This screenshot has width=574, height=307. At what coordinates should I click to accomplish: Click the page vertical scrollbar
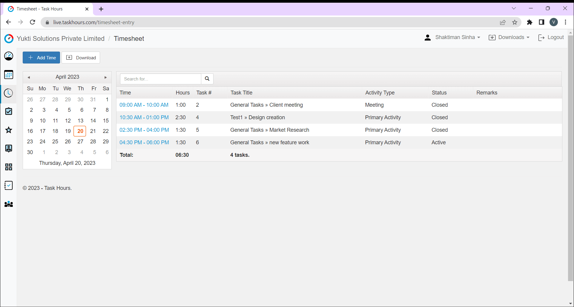pos(570,158)
